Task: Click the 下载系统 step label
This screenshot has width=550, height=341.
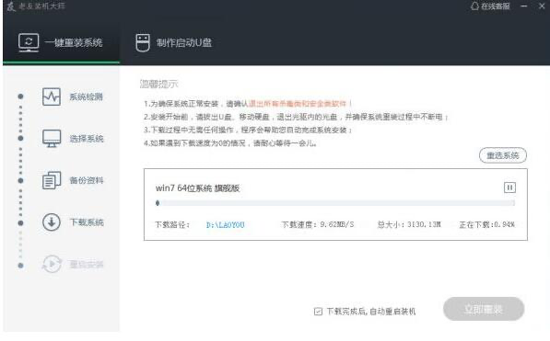Action: (87, 222)
